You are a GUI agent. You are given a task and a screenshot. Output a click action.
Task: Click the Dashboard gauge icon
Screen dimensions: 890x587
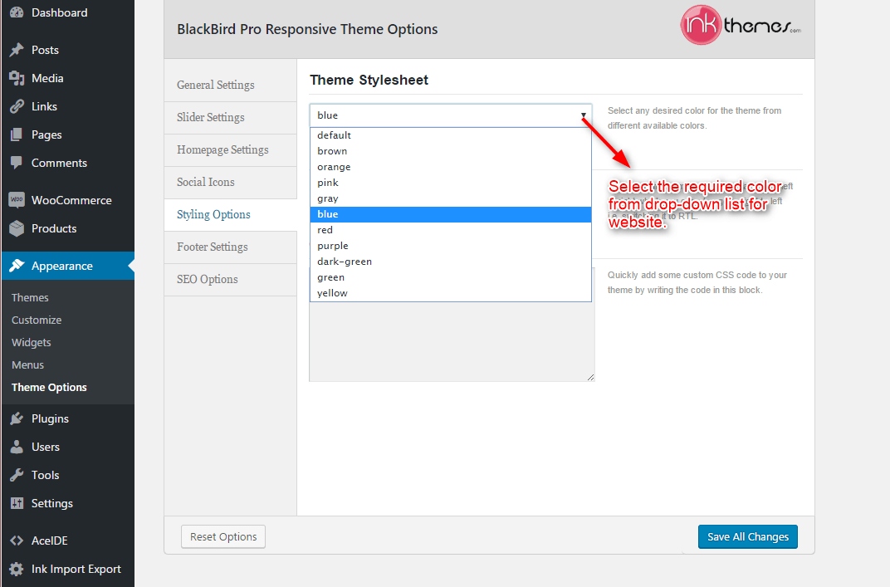point(17,12)
